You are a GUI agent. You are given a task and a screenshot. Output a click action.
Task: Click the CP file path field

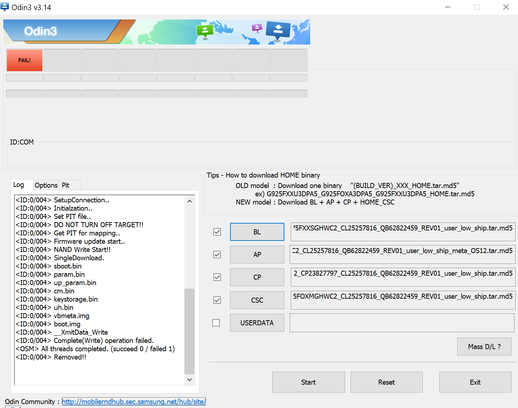click(403, 277)
